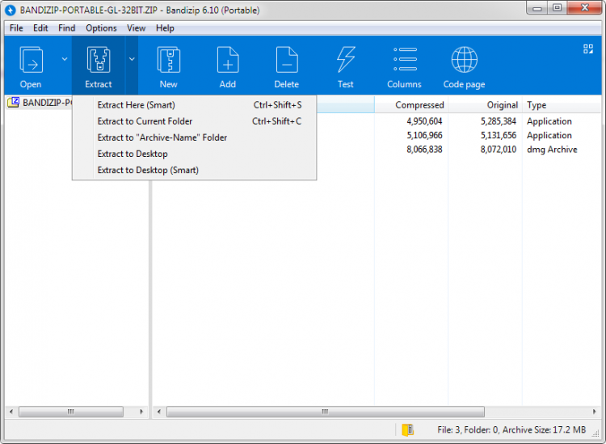Open the Options menu

[101, 27]
